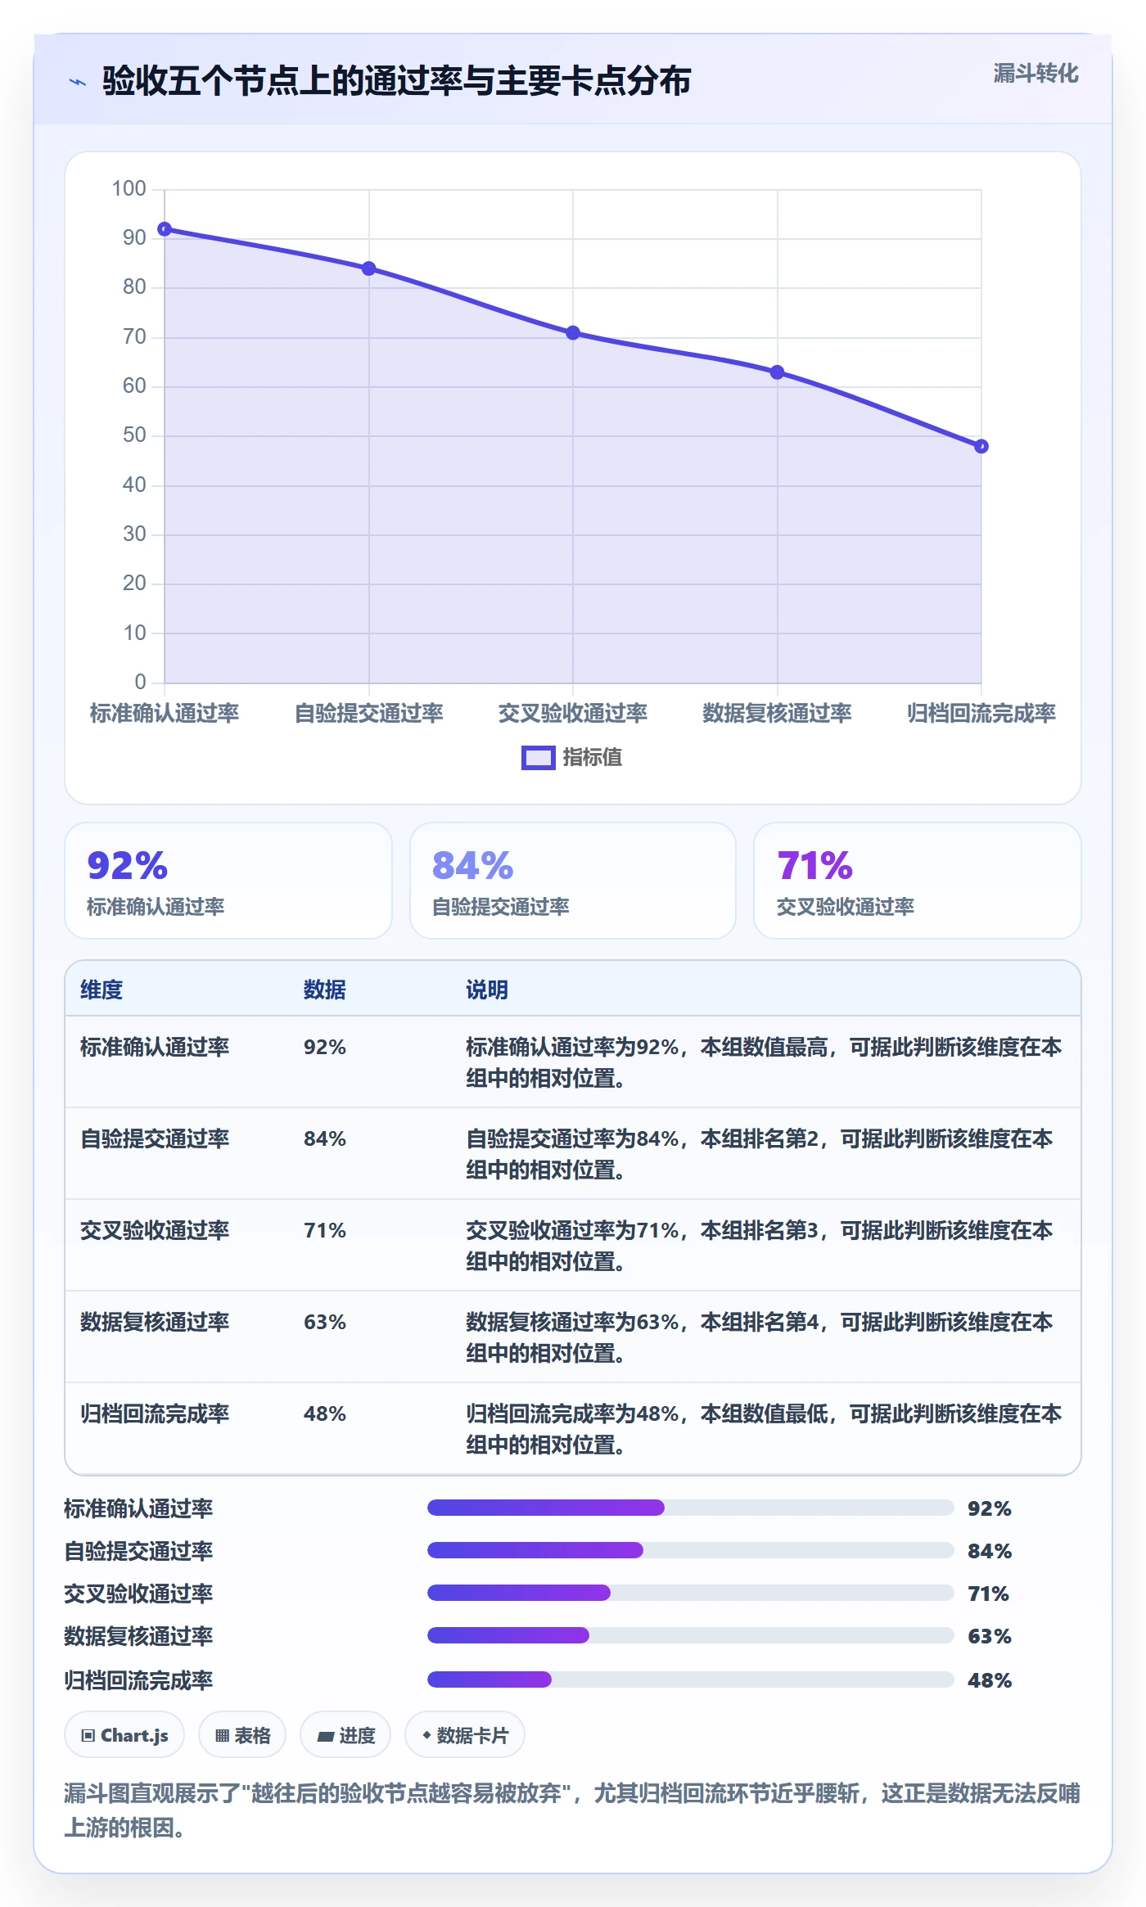Screen dimensions: 1146x1907
Task: Click the 交叉验收通过率 progress bar
Action: pyautogui.click(x=691, y=1593)
